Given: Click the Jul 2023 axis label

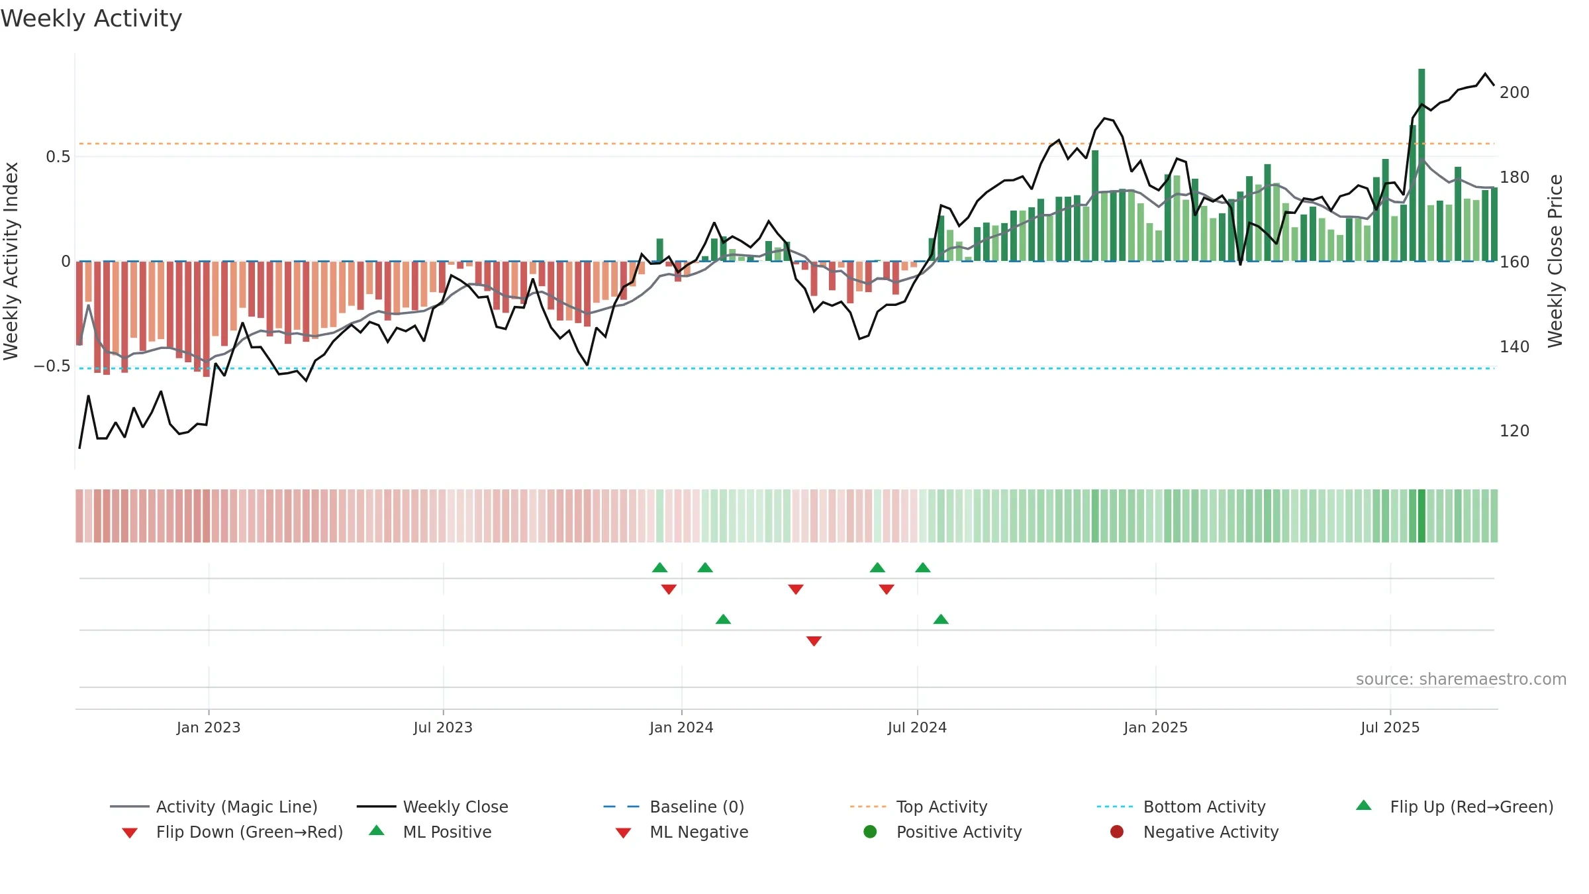Looking at the screenshot, I should (443, 728).
